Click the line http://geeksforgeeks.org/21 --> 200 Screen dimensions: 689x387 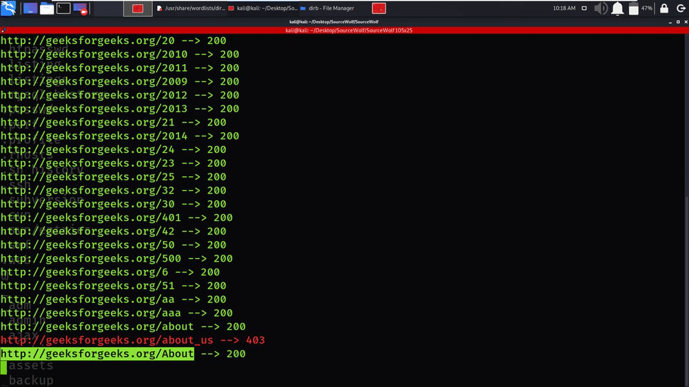click(114, 122)
